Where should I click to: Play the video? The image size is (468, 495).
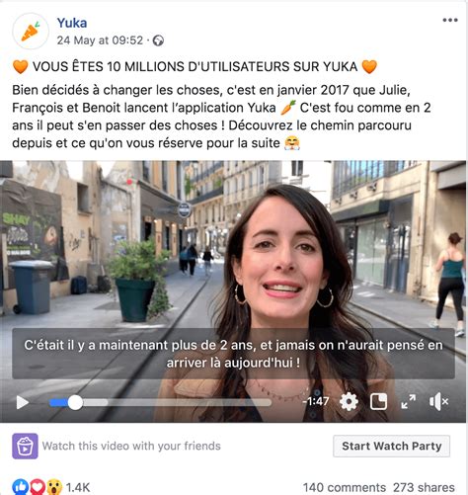point(23,402)
